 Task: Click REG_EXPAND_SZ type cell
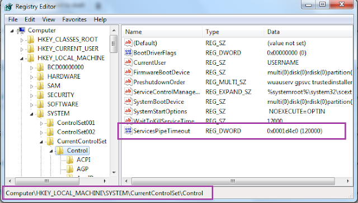click(228, 92)
